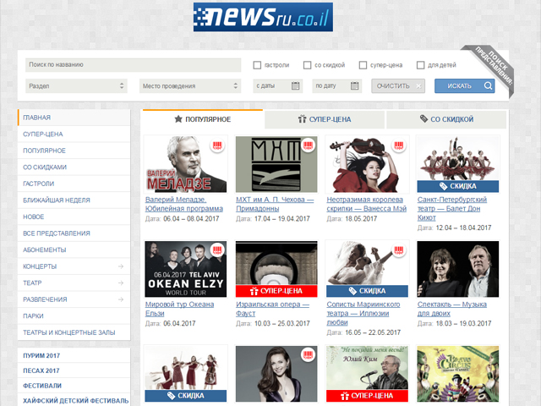541x406 pixels.
Task: Open ХАЙФСКИЙ ДЕТСКИЙ ФЕСТИВАЛЬ link
Action: 75,401
